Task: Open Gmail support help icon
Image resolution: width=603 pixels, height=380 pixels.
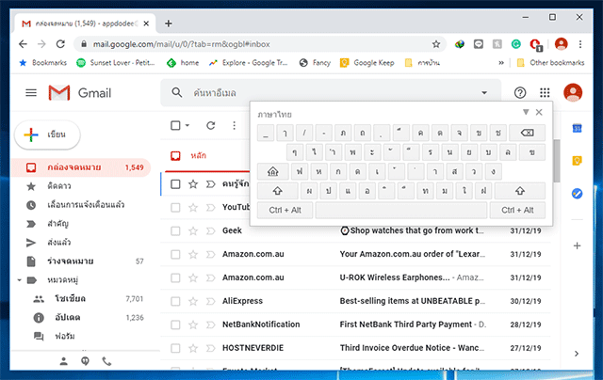Action: coord(520,92)
